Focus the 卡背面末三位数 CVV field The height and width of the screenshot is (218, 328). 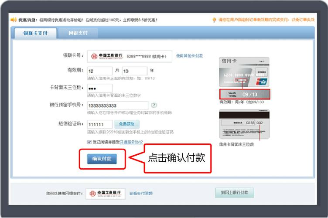point(100,89)
